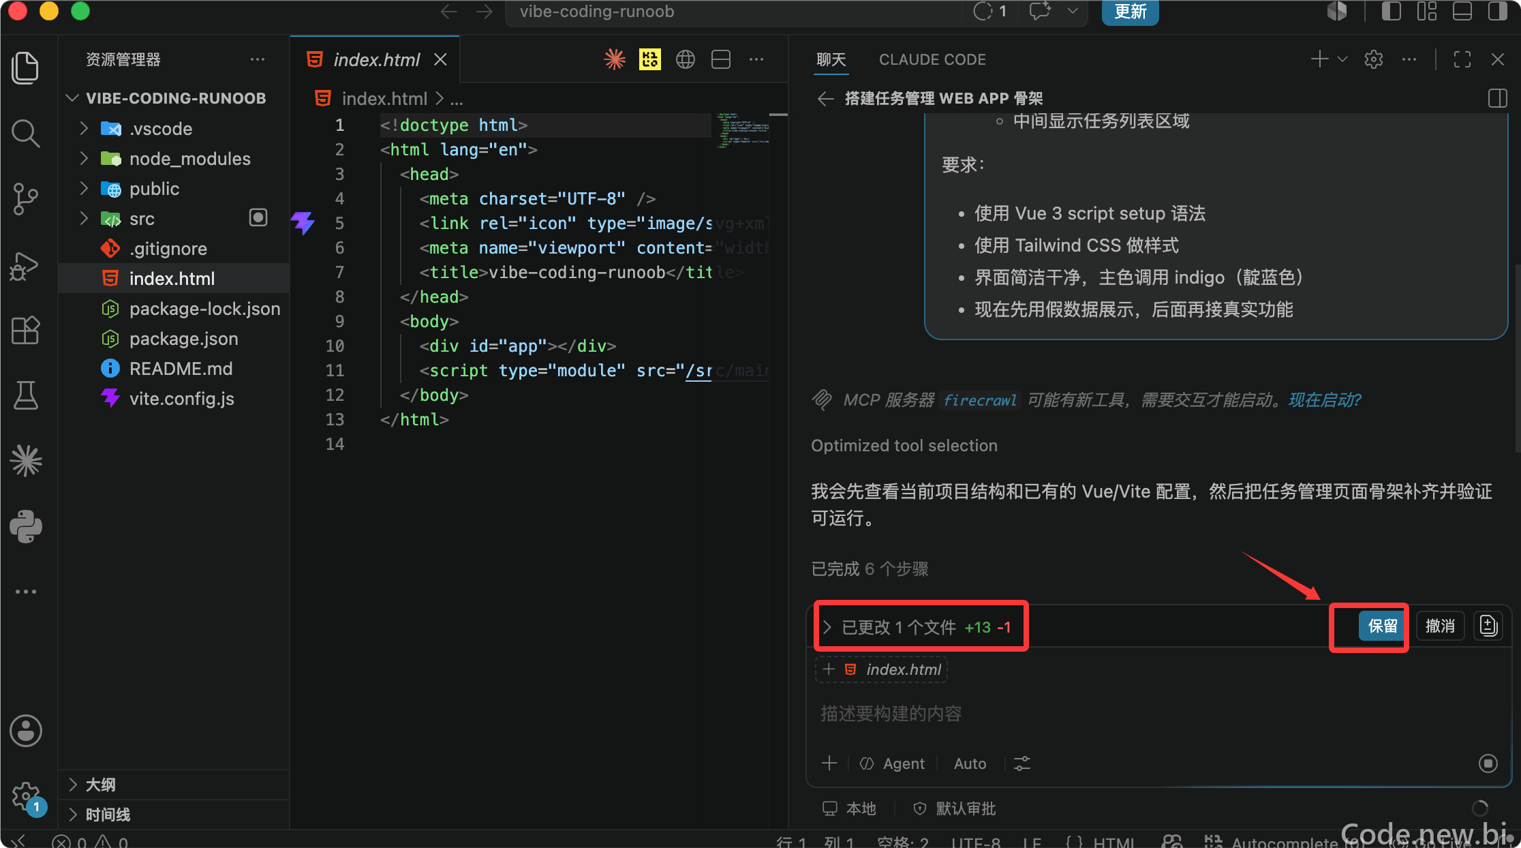
Task: Go back from chat session title
Action: (x=825, y=99)
